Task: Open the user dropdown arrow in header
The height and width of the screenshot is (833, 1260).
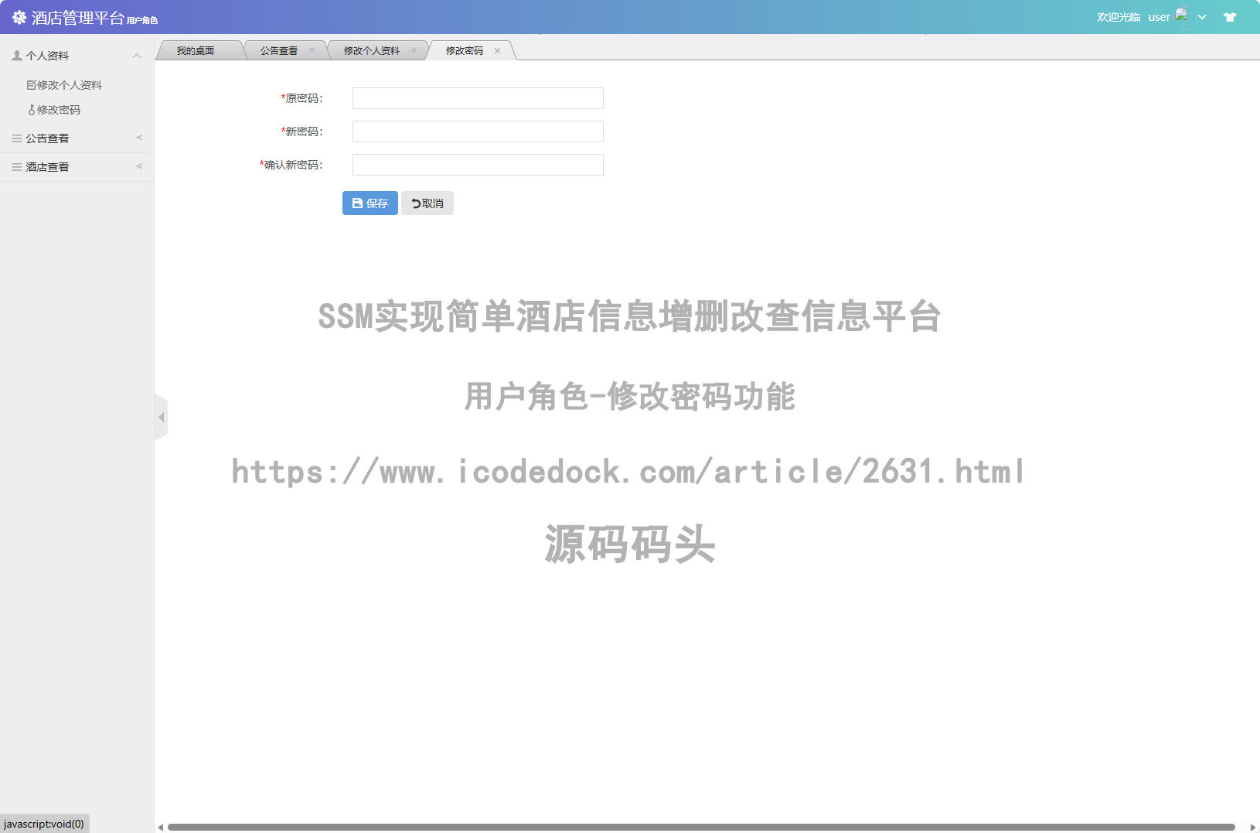Action: (1202, 17)
